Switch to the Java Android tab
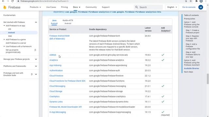Viewport: 209px width, 117px height. click(x=54, y=22)
